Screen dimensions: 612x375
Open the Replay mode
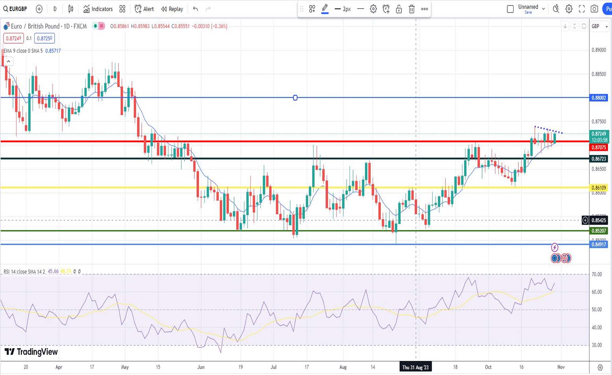click(x=172, y=9)
